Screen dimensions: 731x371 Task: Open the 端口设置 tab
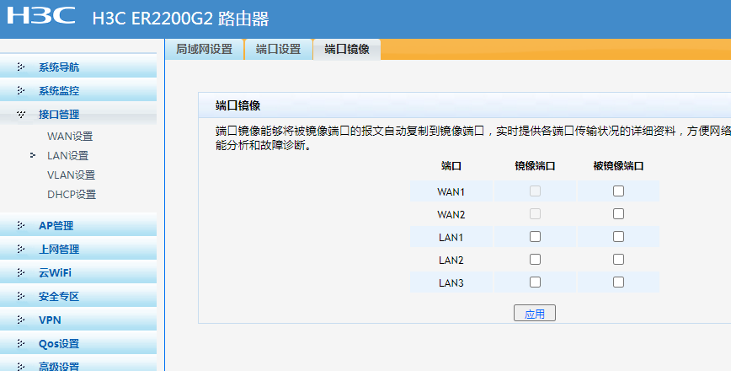point(278,50)
